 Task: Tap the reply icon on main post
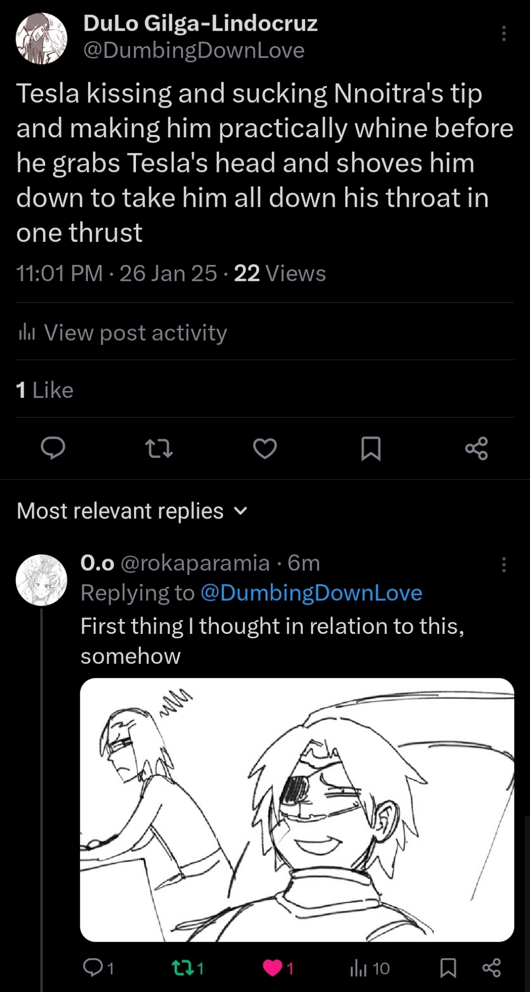coord(53,448)
